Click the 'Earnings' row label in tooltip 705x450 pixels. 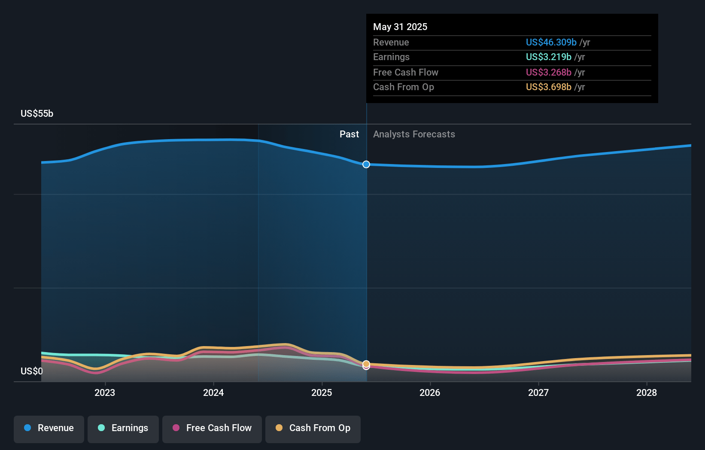point(391,57)
